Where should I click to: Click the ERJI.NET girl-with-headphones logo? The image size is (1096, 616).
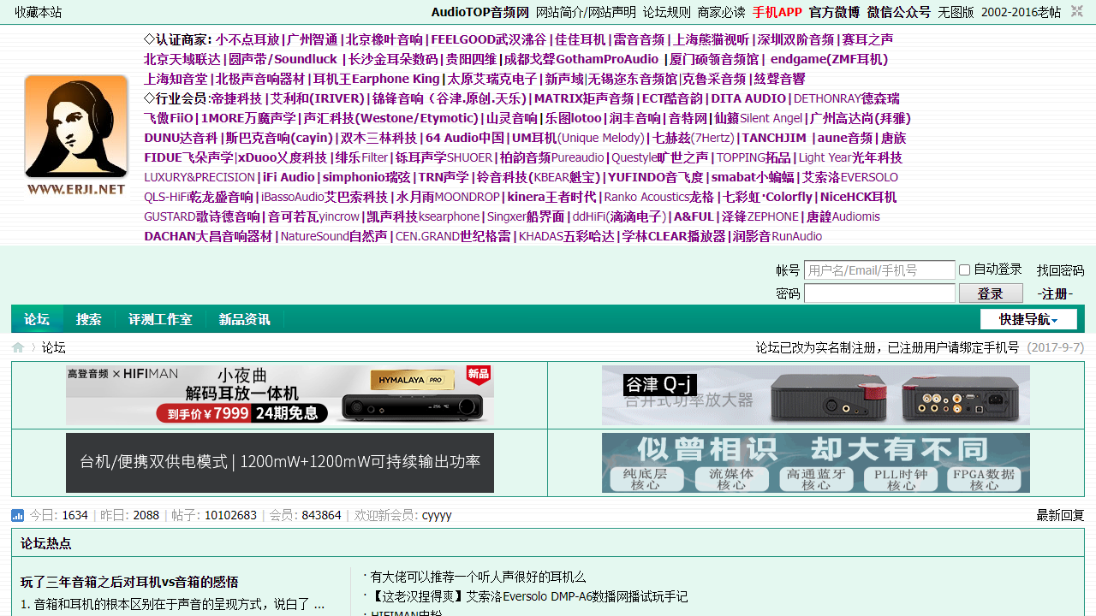coord(76,135)
